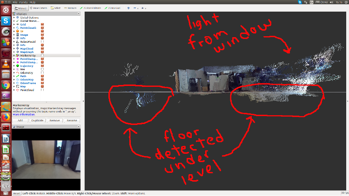Open the File menu
The height and width of the screenshot is (196, 349).
[x=16, y=2]
